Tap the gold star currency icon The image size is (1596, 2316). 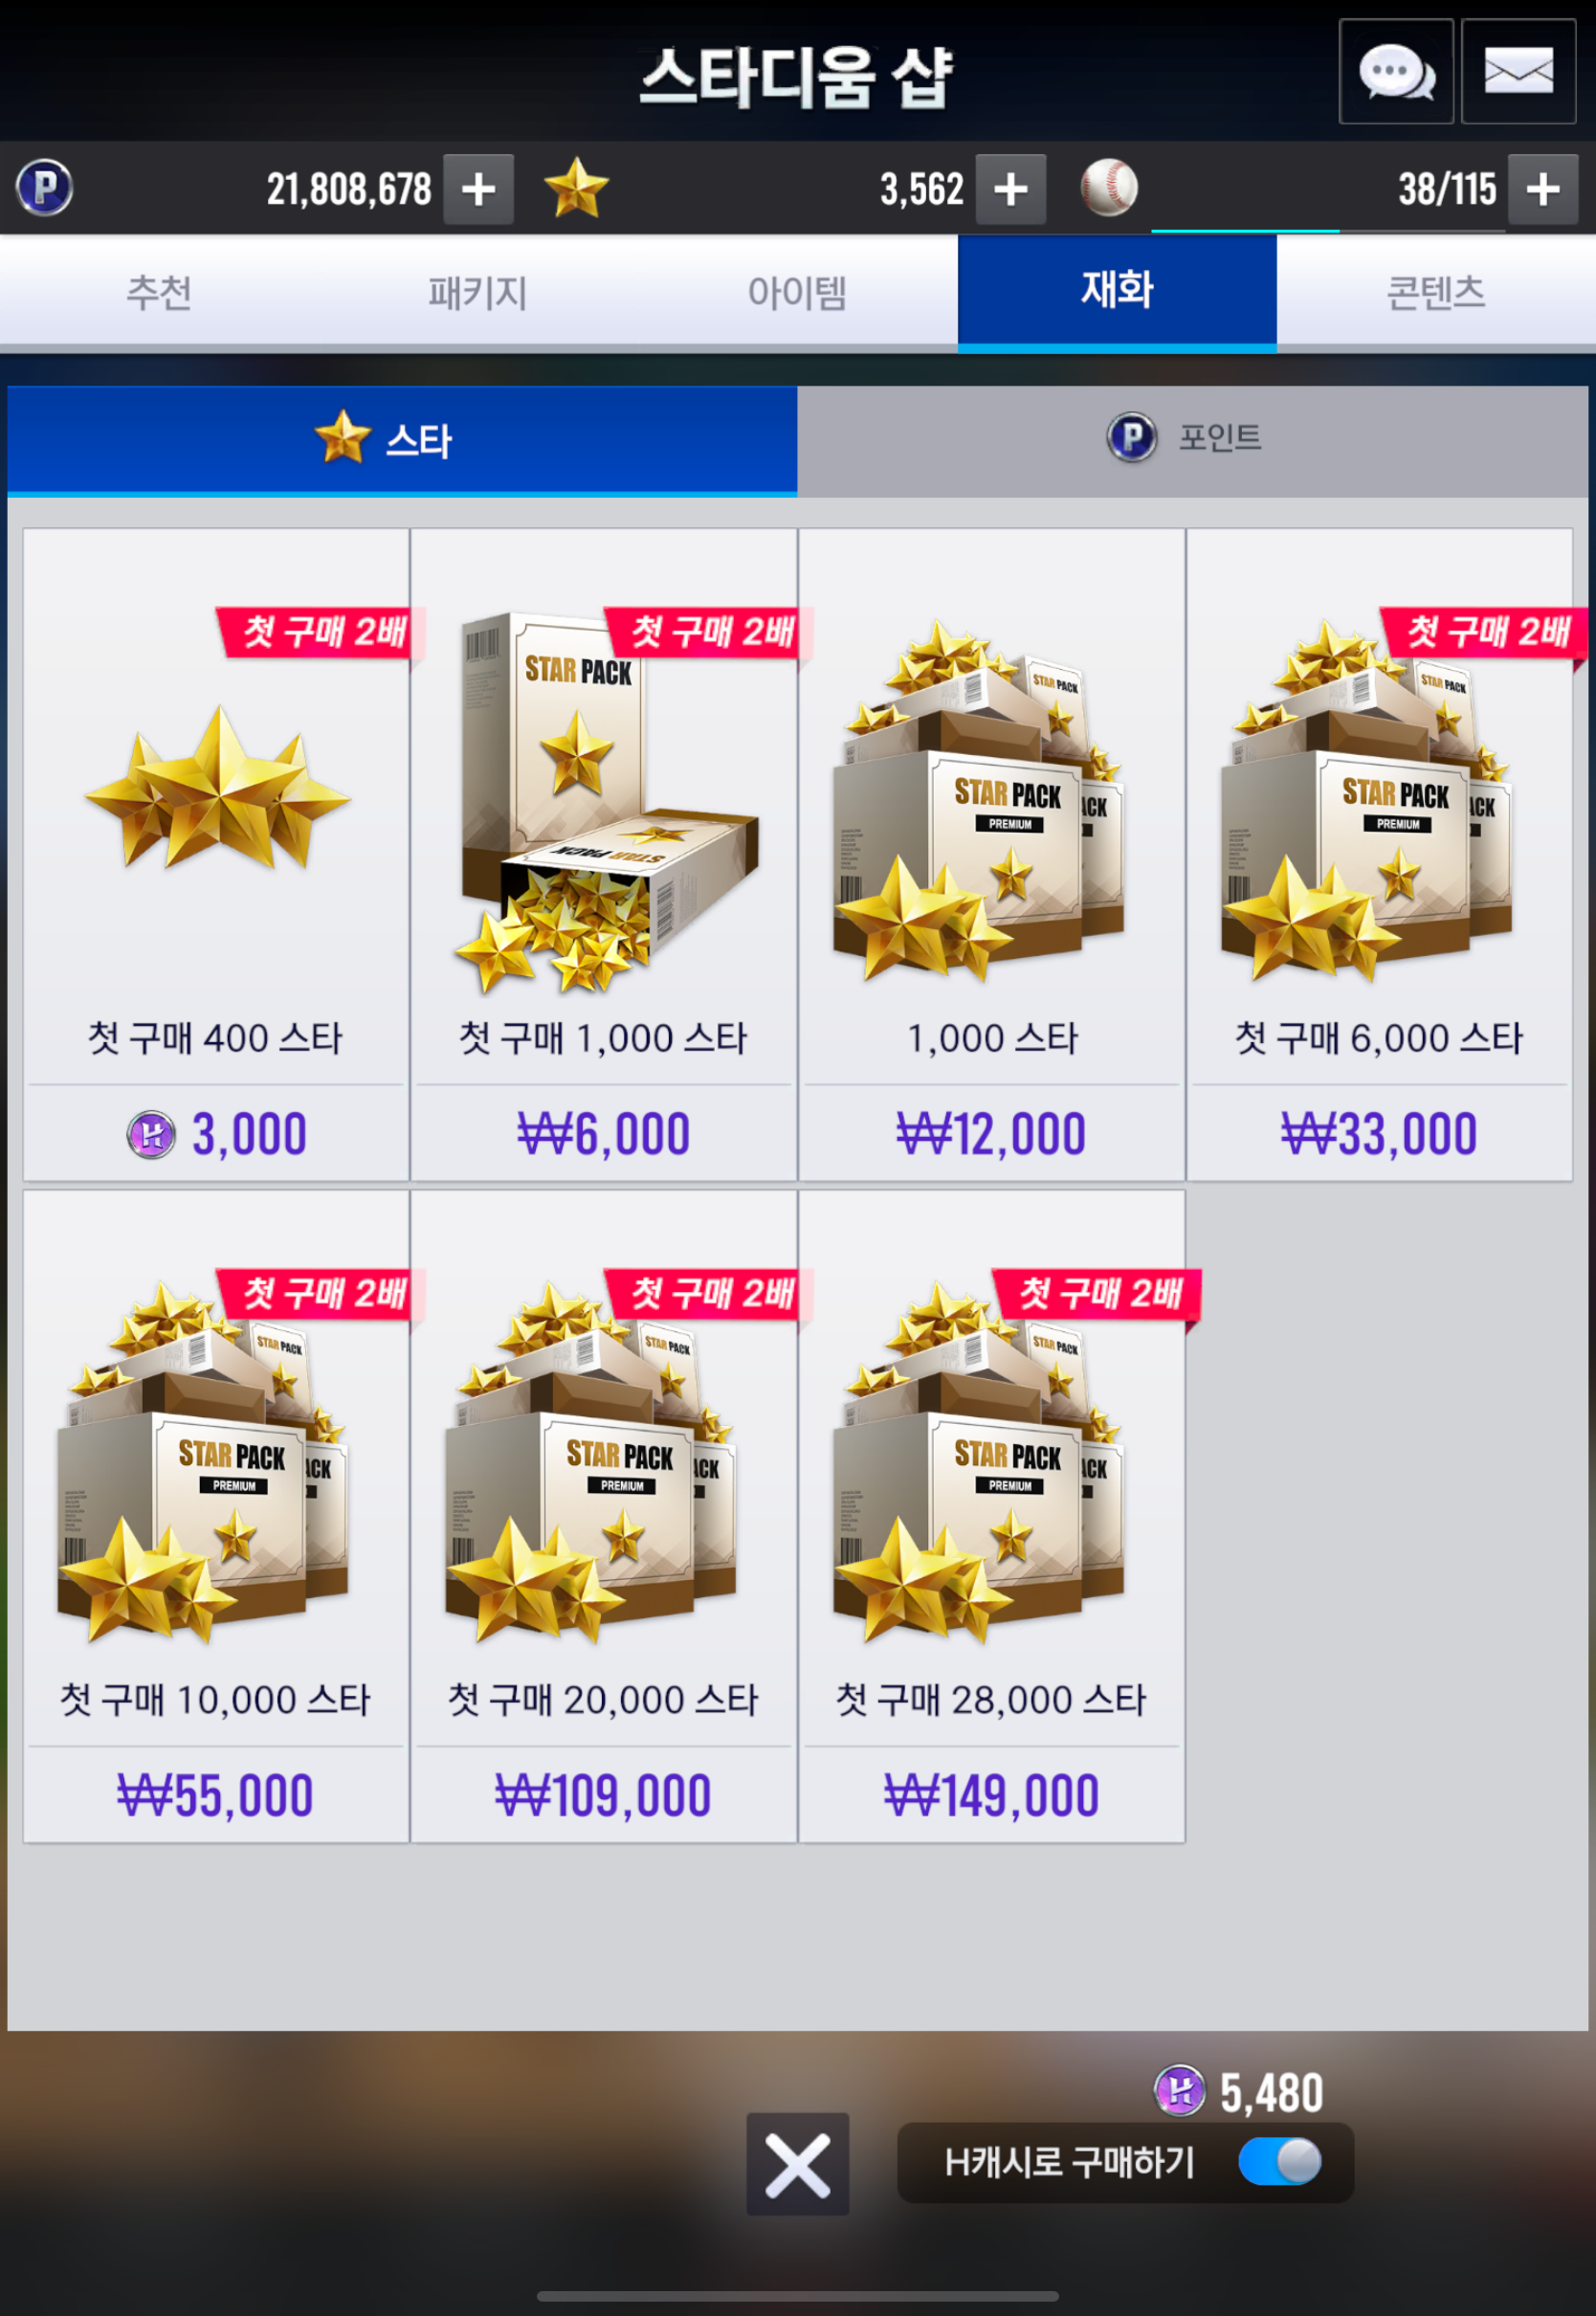[576, 188]
